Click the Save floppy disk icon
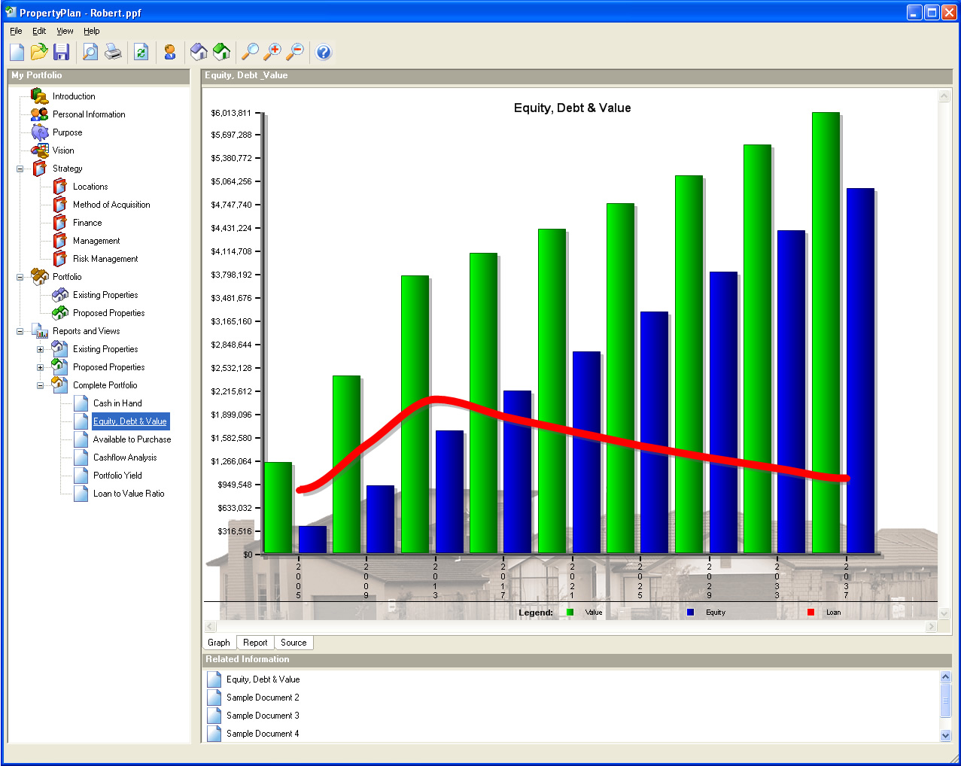 62,52
